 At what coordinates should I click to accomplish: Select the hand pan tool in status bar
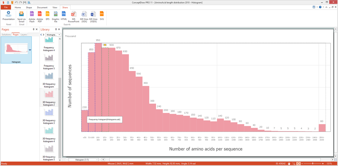tap(289, 164)
